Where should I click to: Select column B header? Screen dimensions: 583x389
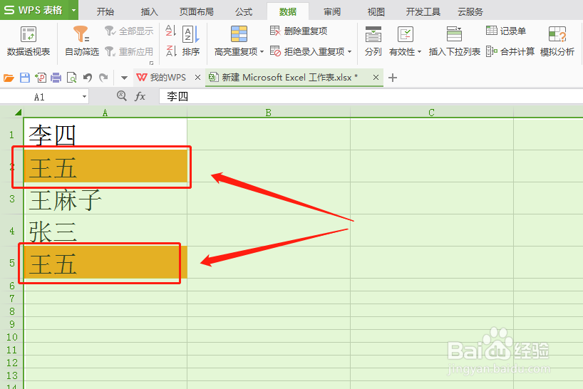click(269, 113)
